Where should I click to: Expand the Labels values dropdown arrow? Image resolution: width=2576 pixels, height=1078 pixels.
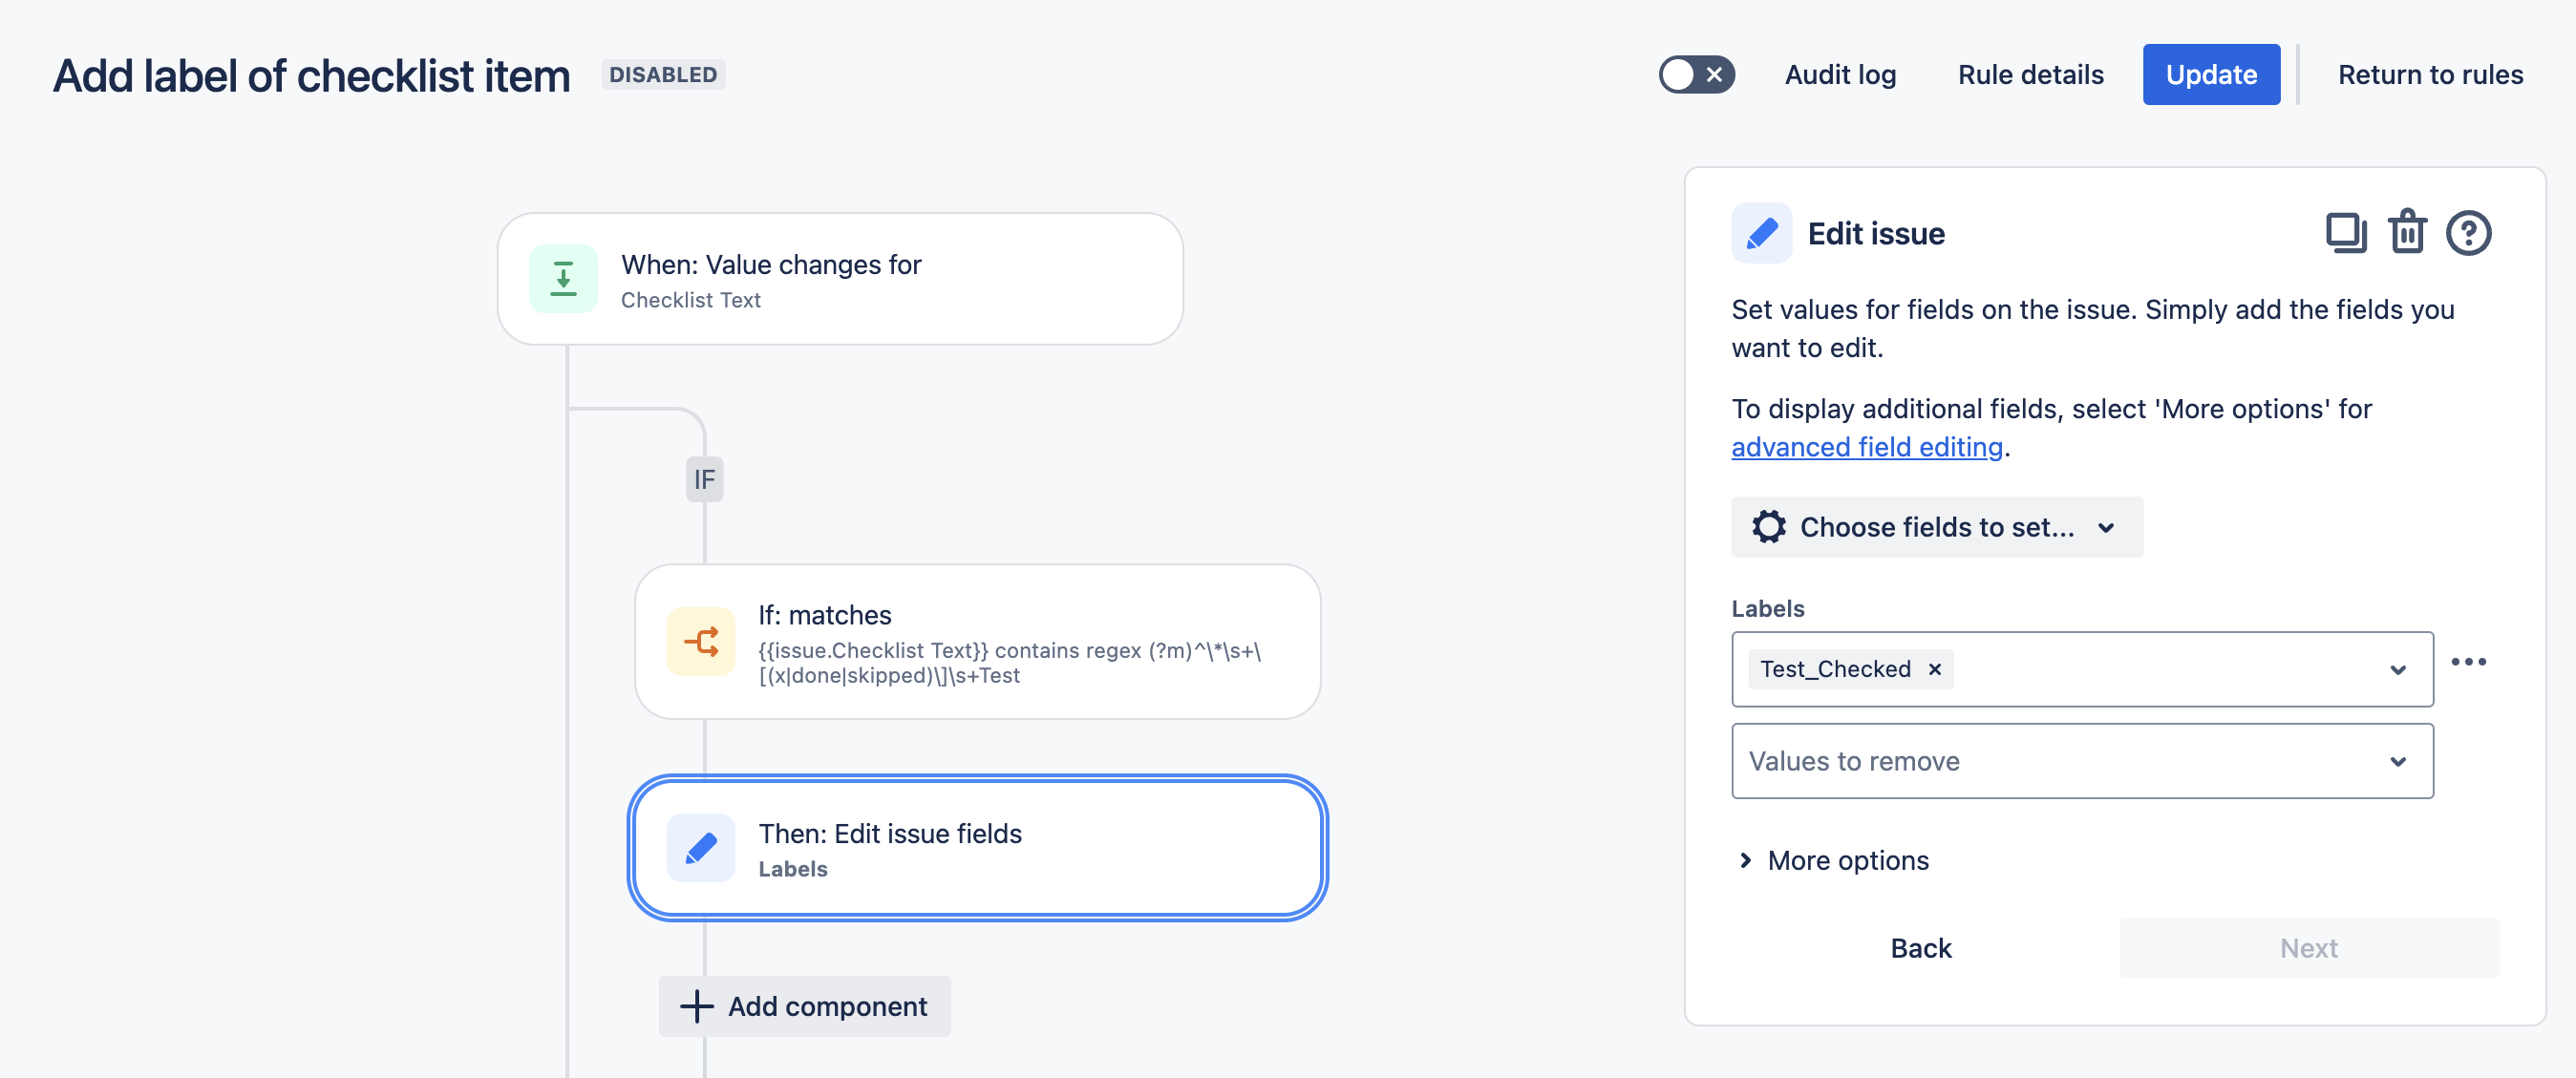click(2397, 670)
